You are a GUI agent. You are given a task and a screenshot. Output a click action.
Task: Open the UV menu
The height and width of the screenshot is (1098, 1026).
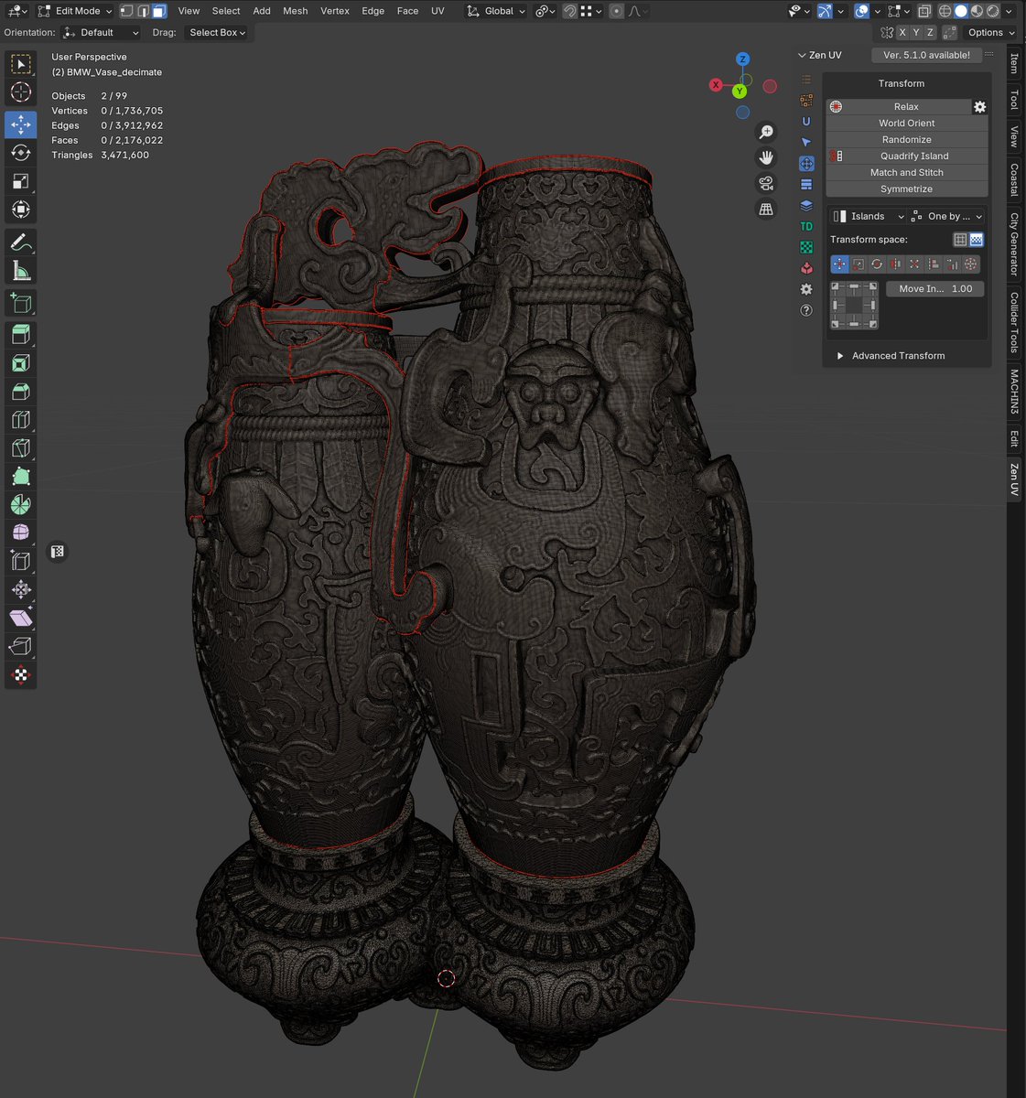[x=437, y=11]
